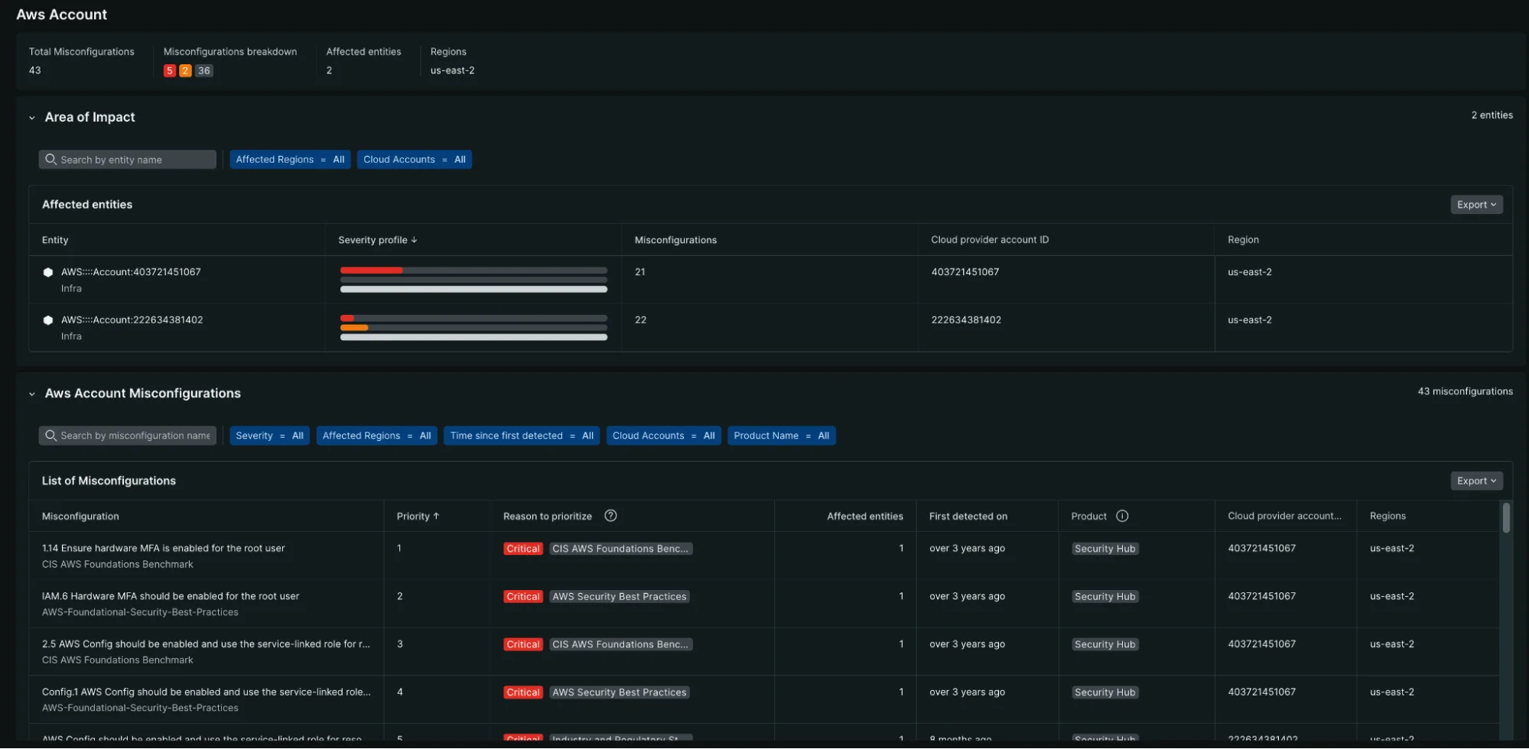Open the Cloud Accounts filter in Area of Impact

pos(414,159)
